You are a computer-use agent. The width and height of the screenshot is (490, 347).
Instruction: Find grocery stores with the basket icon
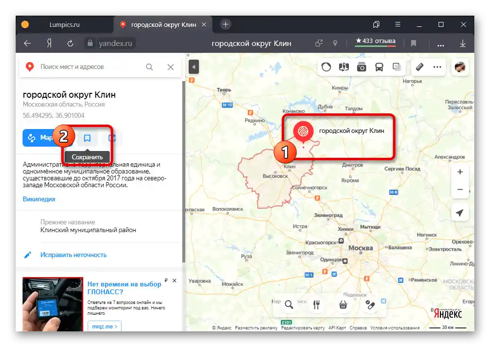(x=343, y=304)
